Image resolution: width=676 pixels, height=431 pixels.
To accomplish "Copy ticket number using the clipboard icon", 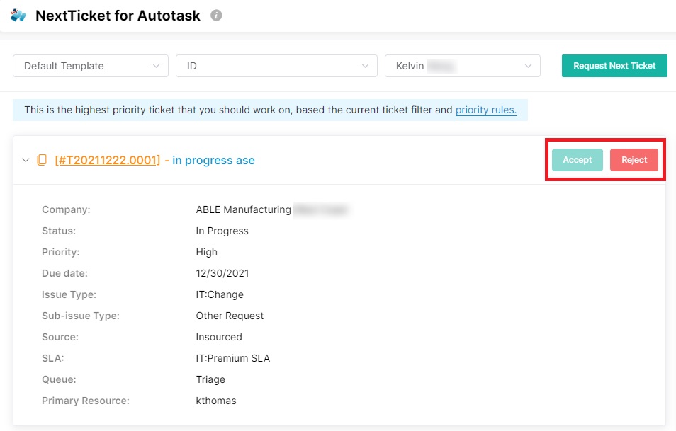I will coord(43,160).
